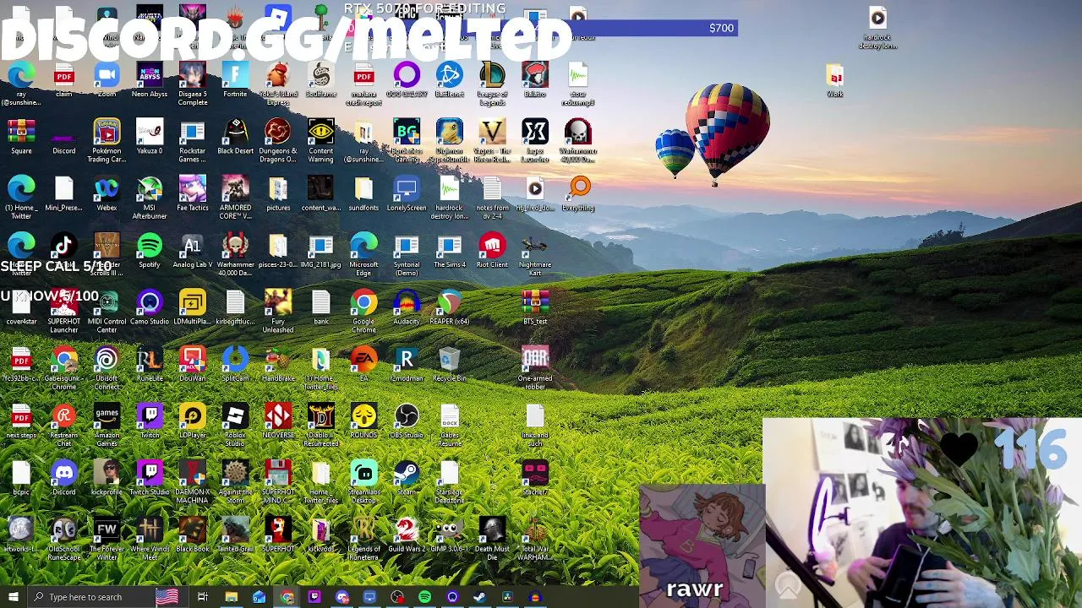Launch DAEMON X MACHINA shortcut

193,480
